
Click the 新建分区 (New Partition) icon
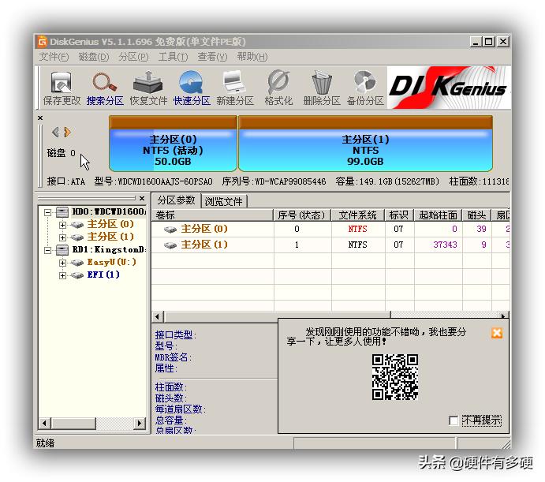click(234, 87)
